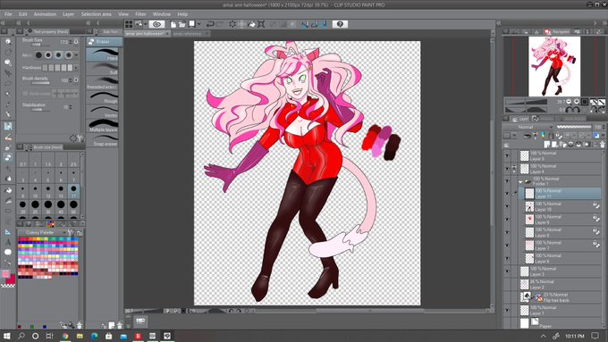Hide Layer 3 with its eye icon

point(507,271)
